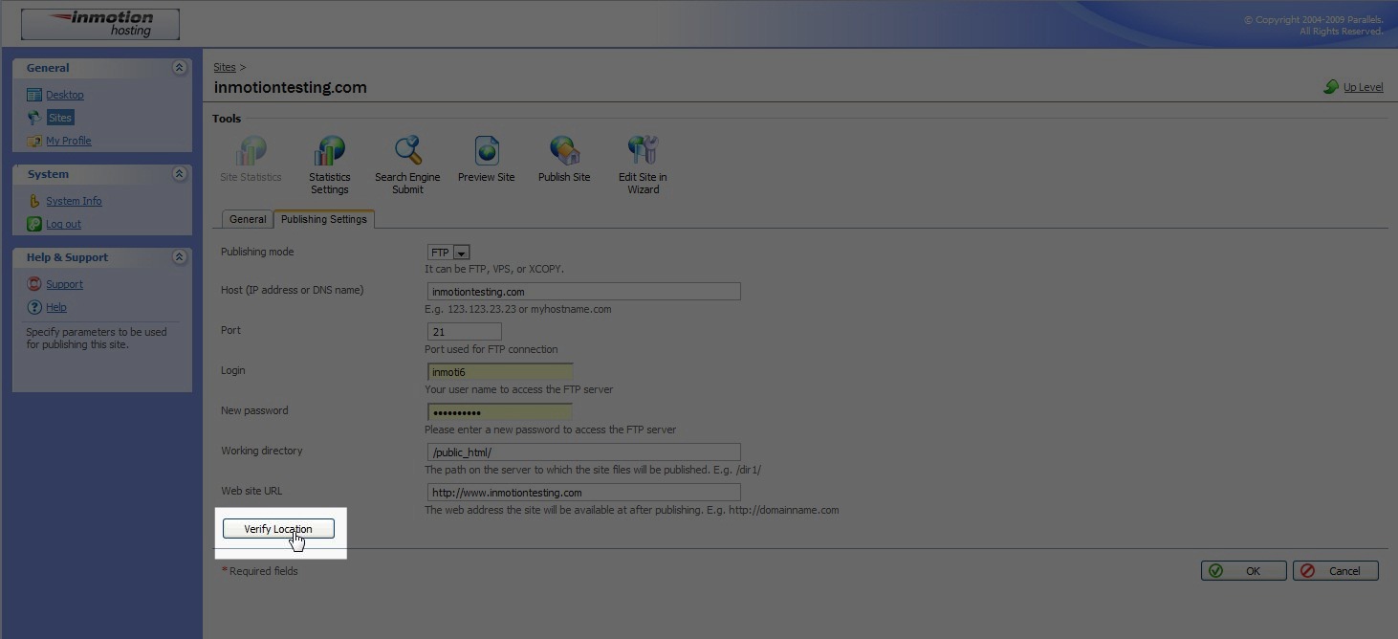
Task: Open Search Engine Submit tool icon
Action: (x=408, y=150)
